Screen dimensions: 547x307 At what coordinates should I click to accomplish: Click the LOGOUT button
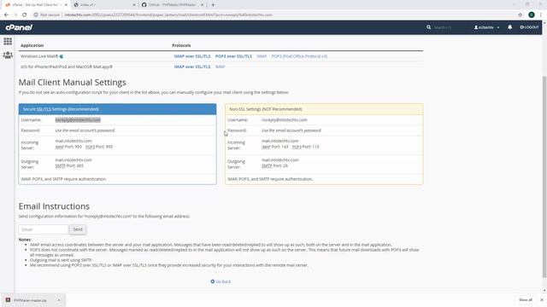[x=529, y=27]
